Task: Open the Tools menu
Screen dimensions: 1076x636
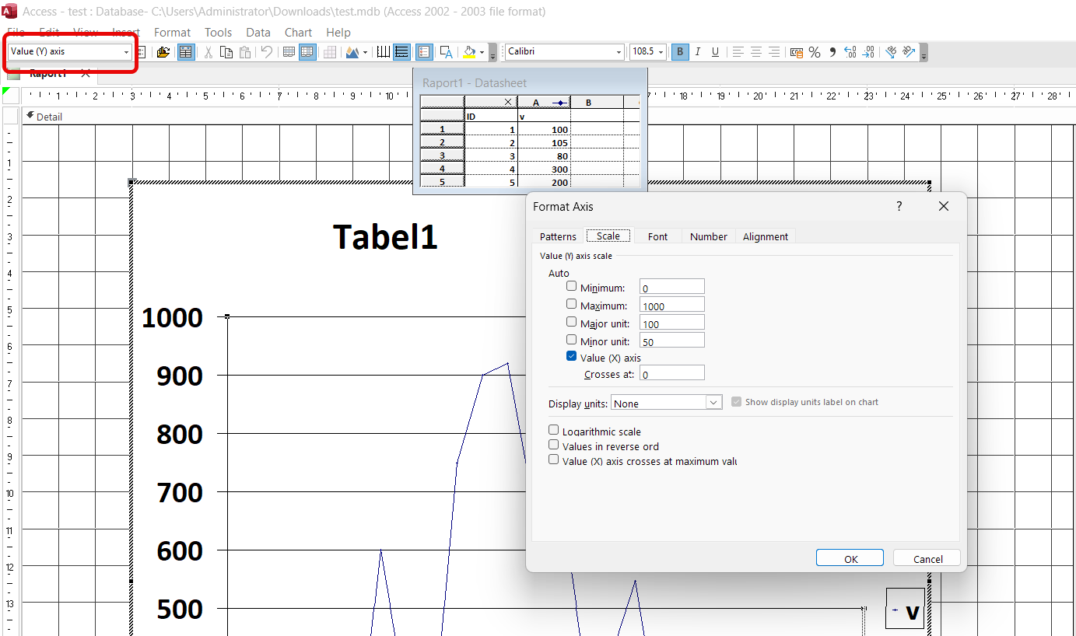Action: tap(218, 32)
